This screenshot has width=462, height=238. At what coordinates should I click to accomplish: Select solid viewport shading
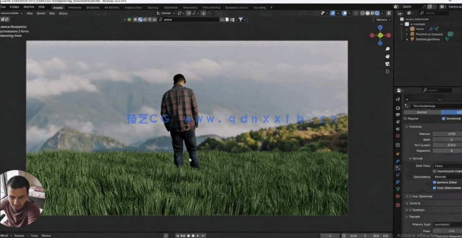(367, 13)
